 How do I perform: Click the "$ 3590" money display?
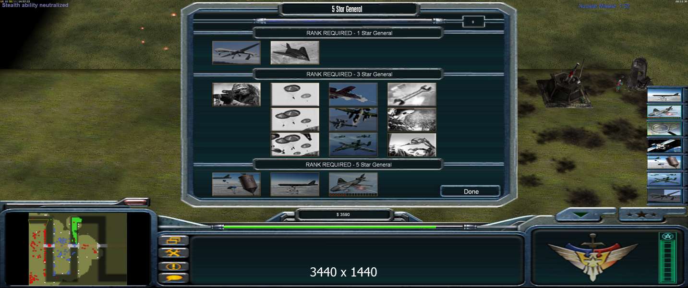click(x=343, y=215)
